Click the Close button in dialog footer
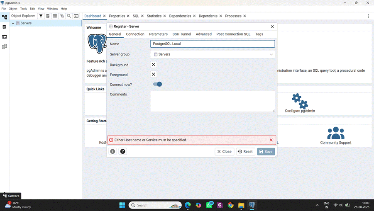Viewport: 374px width, 211px height. (224, 151)
